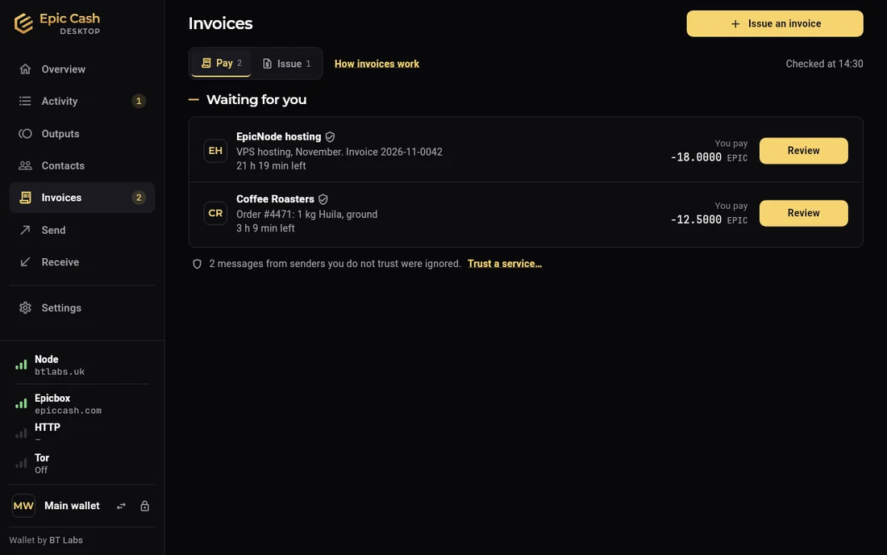
Task: Select Invoices in the sidebar
Action: pyautogui.click(x=82, y=198)
